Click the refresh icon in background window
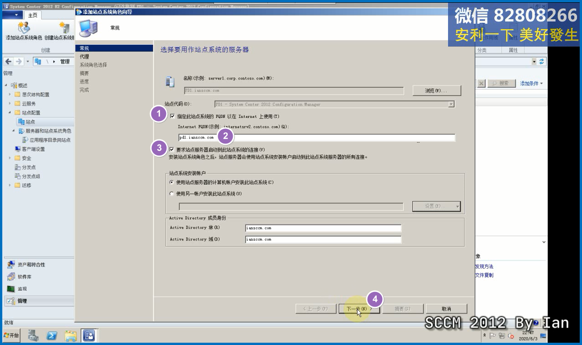This screenshot has height=345, width=582. coord(542,61)
